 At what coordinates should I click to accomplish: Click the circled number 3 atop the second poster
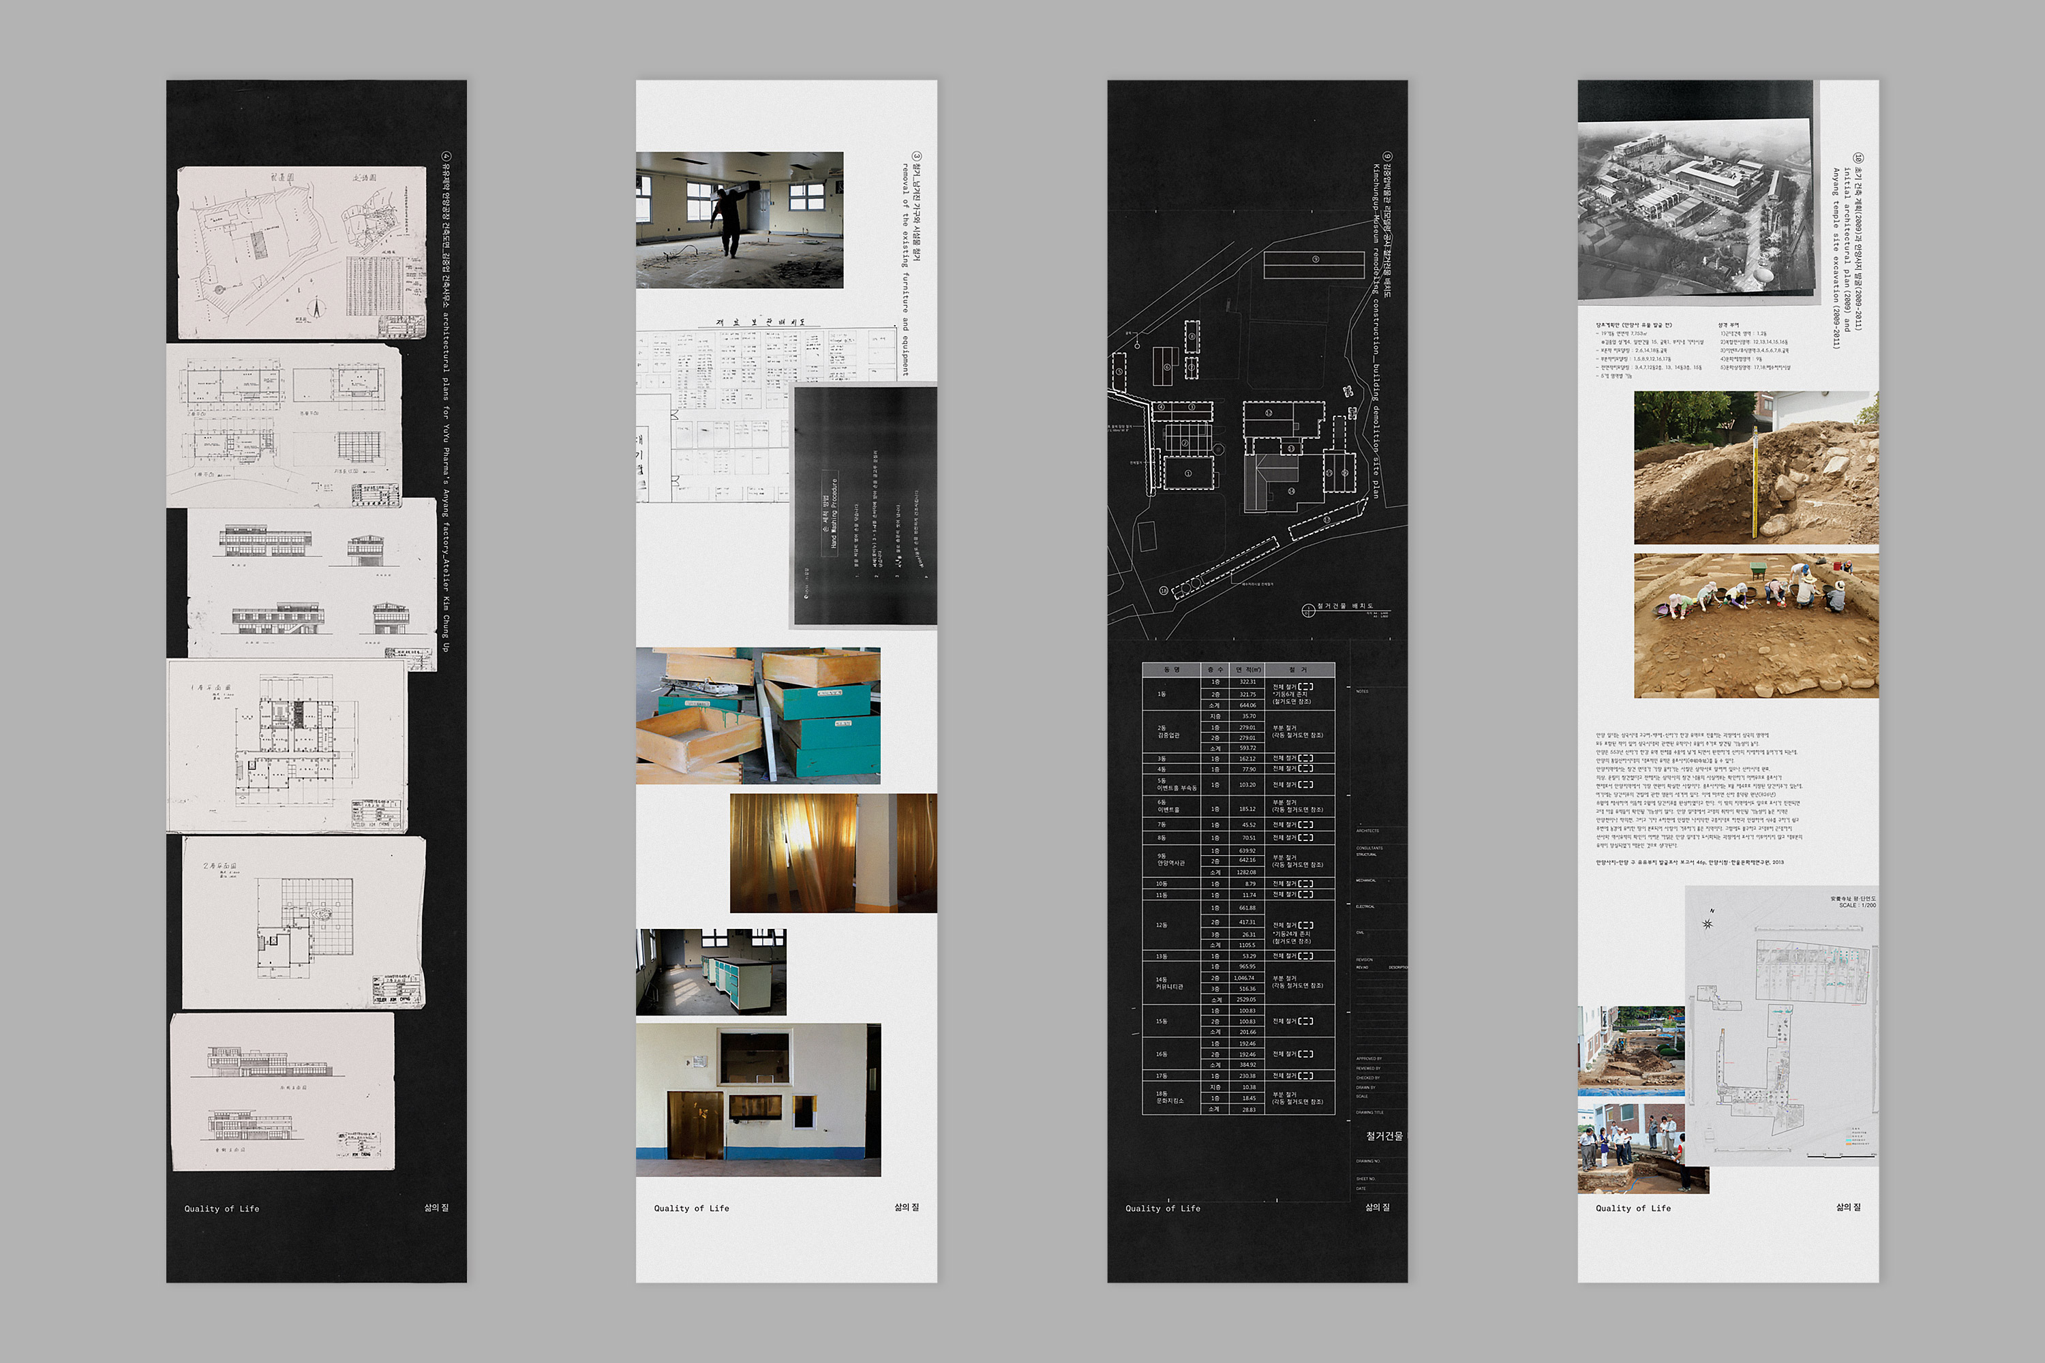click(916, 157)
